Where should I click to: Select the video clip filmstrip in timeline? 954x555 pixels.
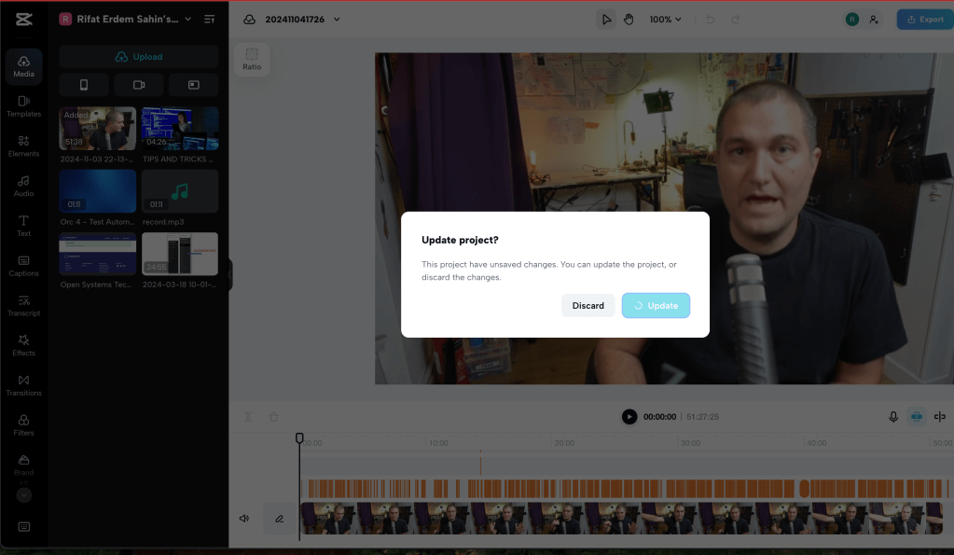(622, 519)
